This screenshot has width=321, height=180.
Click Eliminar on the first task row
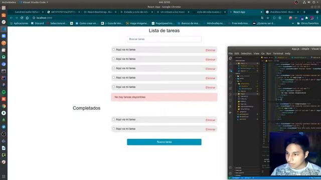(210, 50)
